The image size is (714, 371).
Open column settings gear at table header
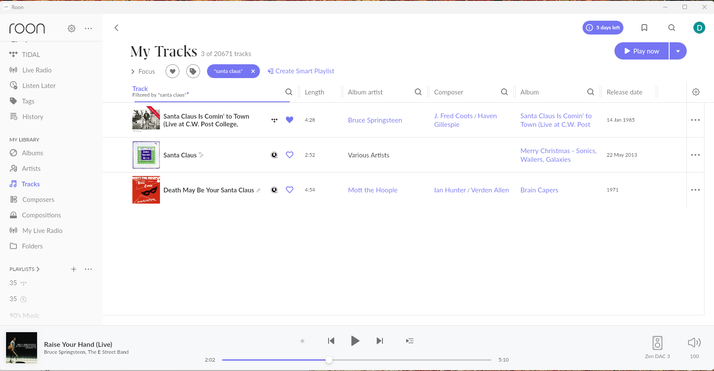pos(696,92)
